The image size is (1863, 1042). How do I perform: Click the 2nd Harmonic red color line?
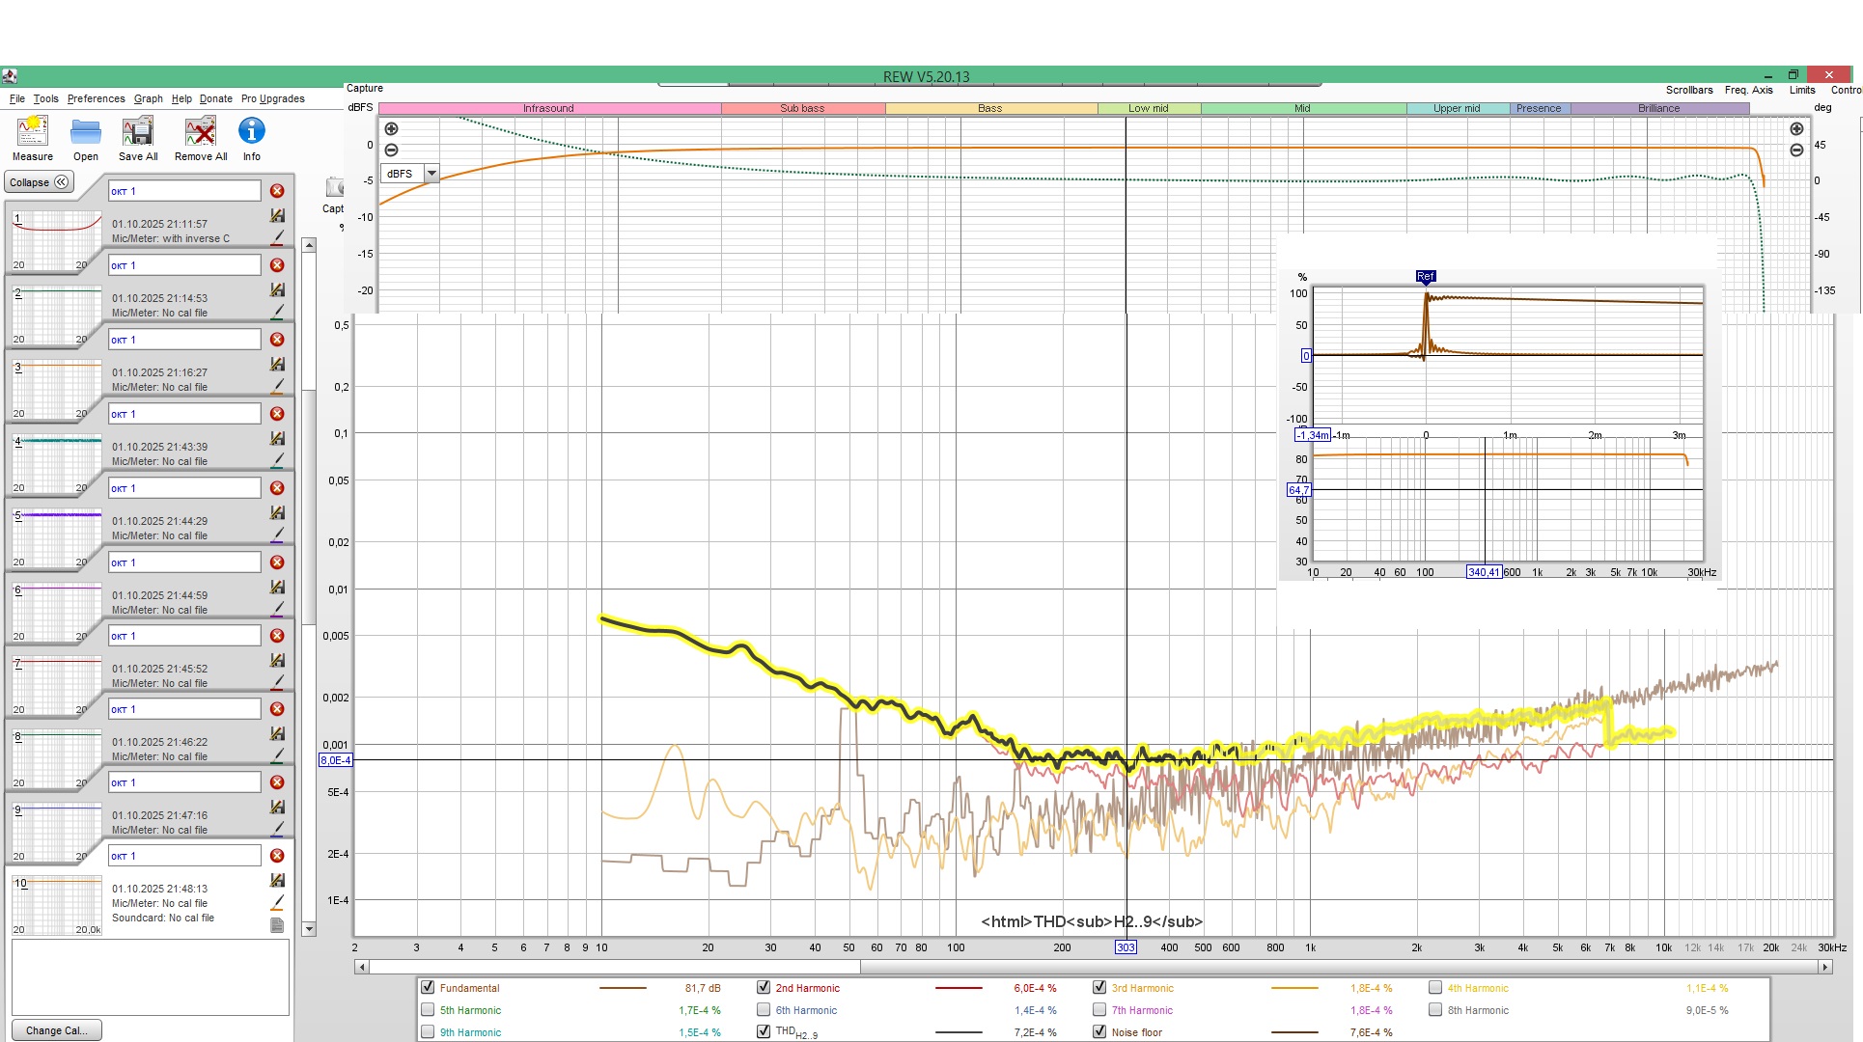(958, 988)
